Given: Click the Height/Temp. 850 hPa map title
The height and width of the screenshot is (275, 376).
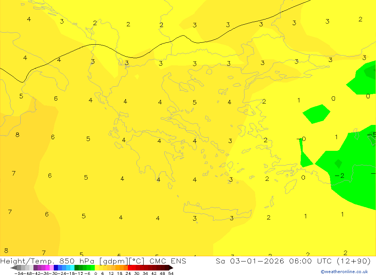Looking at the screenshot, I should [93, 261].
